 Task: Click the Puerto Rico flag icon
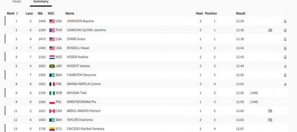pyautogui.click(x=52, y=30)
